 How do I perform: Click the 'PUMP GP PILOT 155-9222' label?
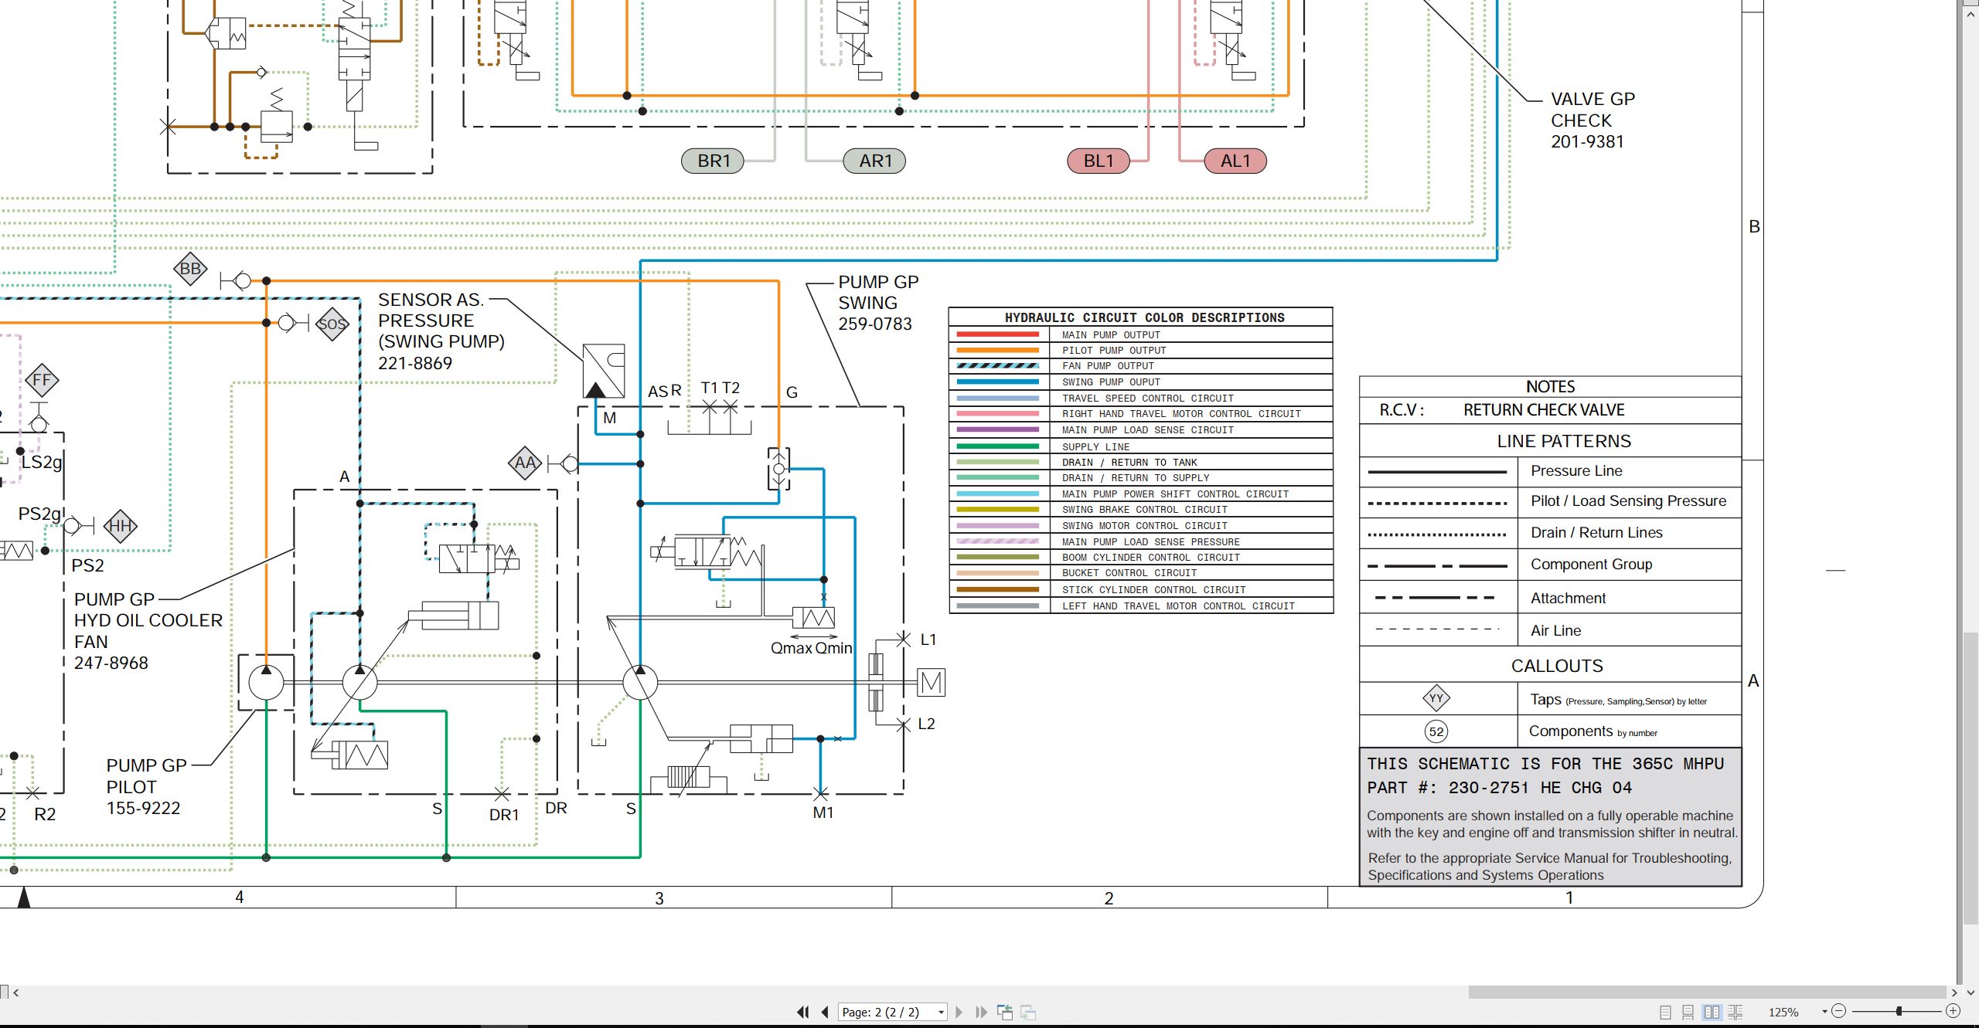pyautogui.click(x=146, y=787)
